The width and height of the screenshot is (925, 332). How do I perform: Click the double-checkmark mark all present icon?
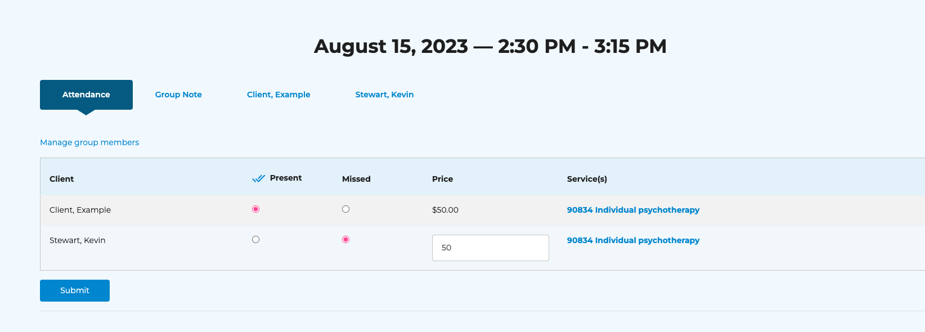258,179
